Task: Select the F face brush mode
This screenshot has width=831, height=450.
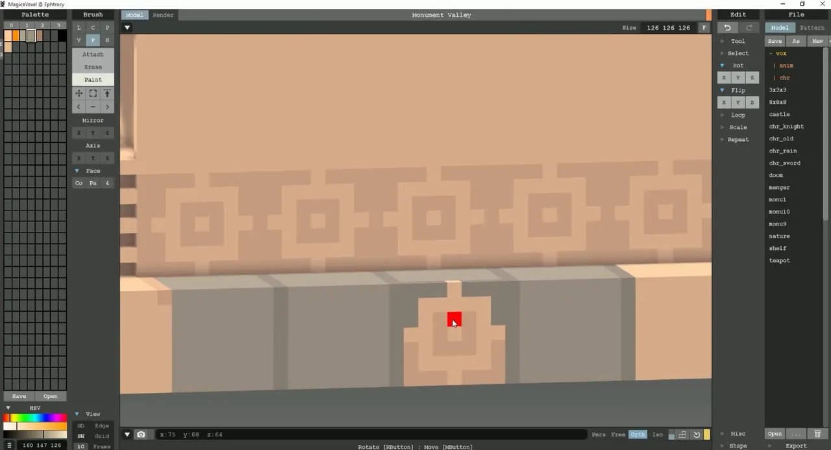Action: [x=93, y=40]
